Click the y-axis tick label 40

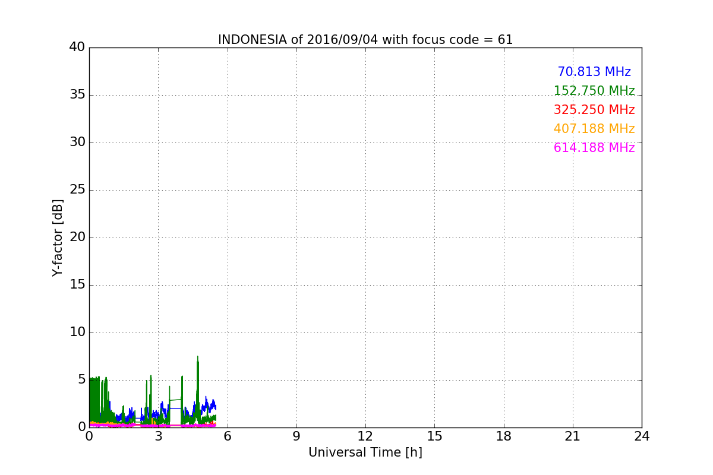[x=77, y=47]
